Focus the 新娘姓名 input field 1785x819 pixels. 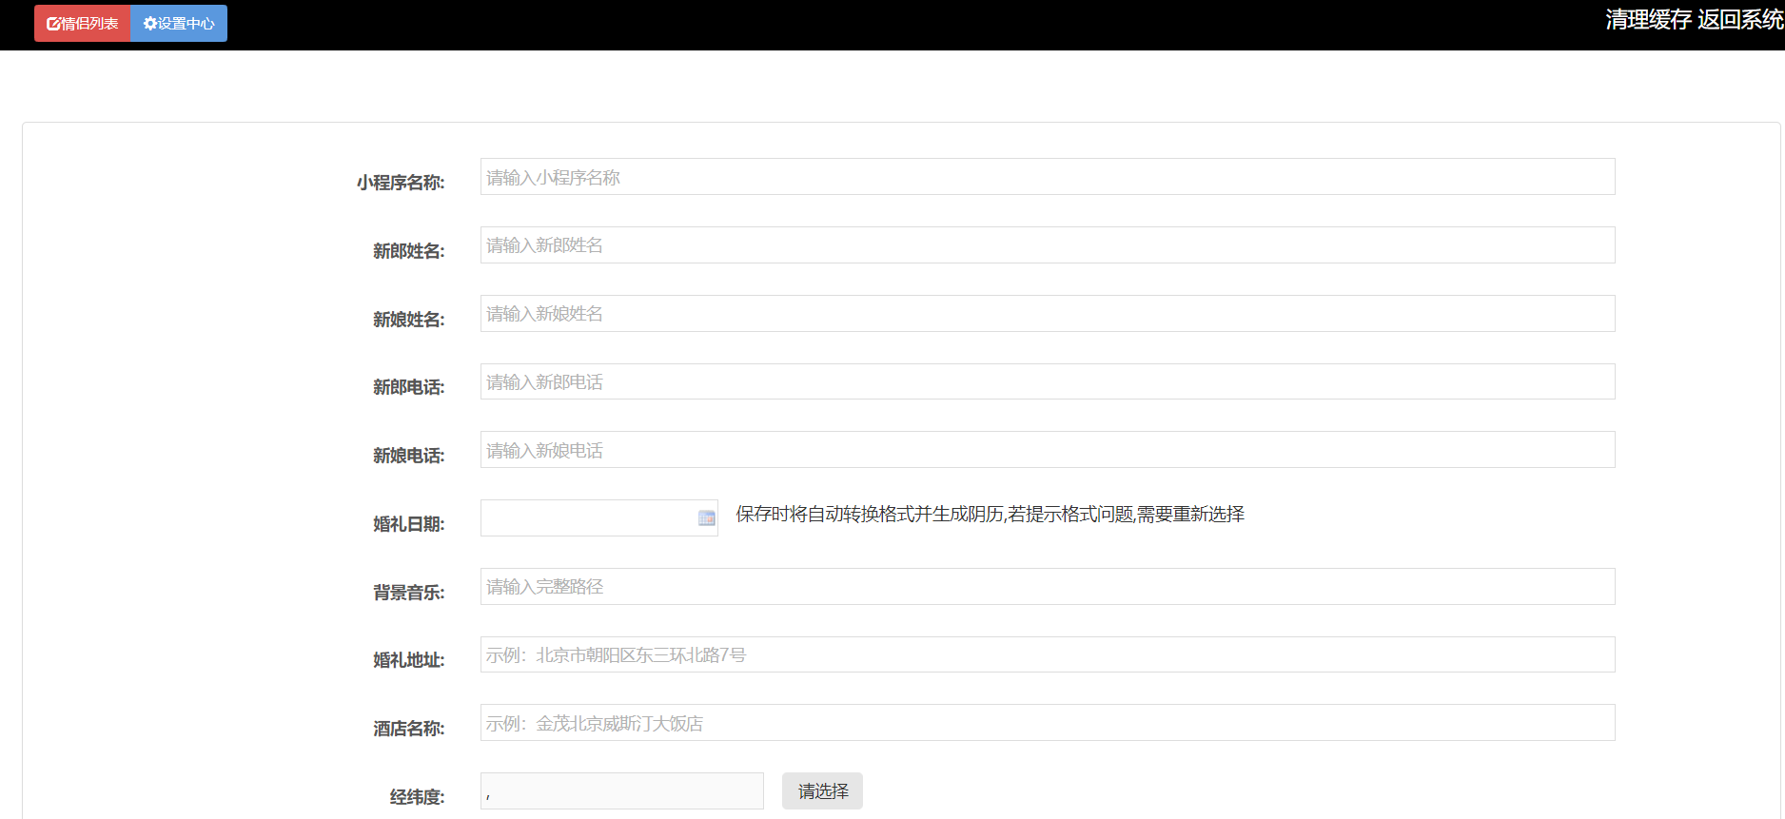point(1048,314)
